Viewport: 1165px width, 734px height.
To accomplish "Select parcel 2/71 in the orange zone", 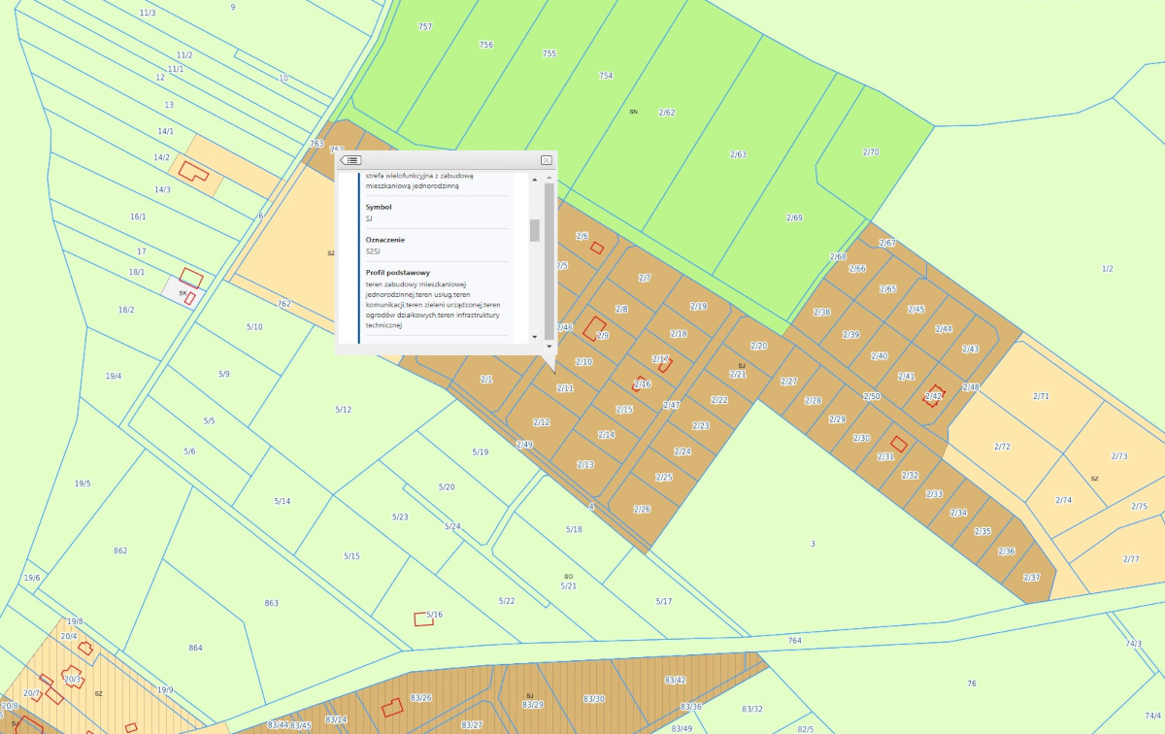I will coord(1041,396).
